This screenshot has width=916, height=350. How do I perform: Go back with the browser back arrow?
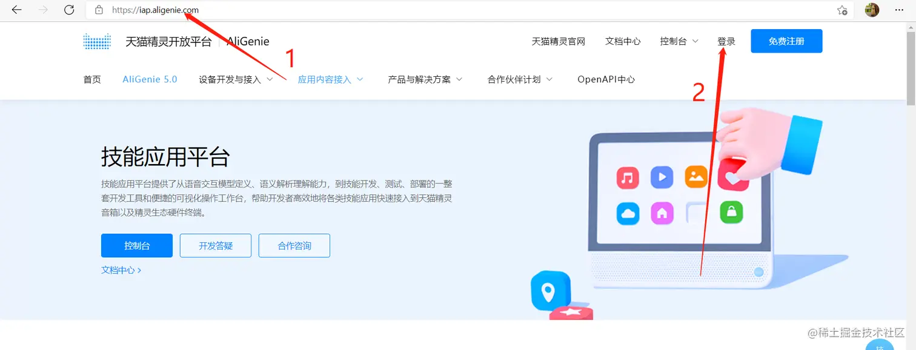pos(16,10)
